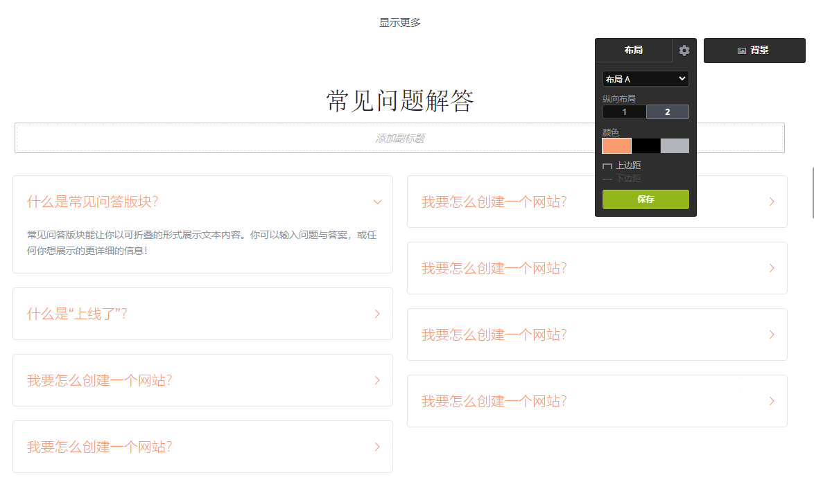Click the 显示更多 link
Screen dimensions: 814x482
(400, 22)
